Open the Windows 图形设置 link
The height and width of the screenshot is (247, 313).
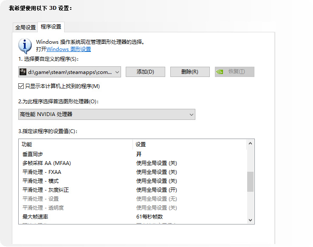(68, 49)
